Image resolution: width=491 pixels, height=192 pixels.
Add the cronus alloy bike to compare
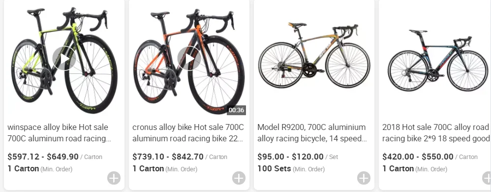pyautogui.click(x=239, y=178)
